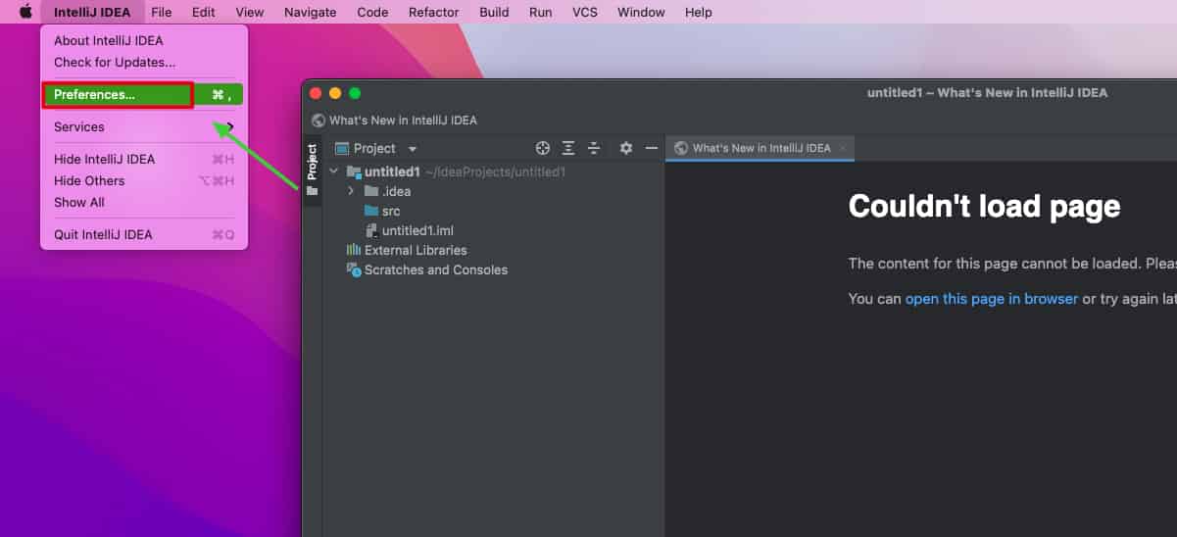Viewport: 1177px width, 537px height.
Task: Expand the .idea folder
Action: [351, 191]
